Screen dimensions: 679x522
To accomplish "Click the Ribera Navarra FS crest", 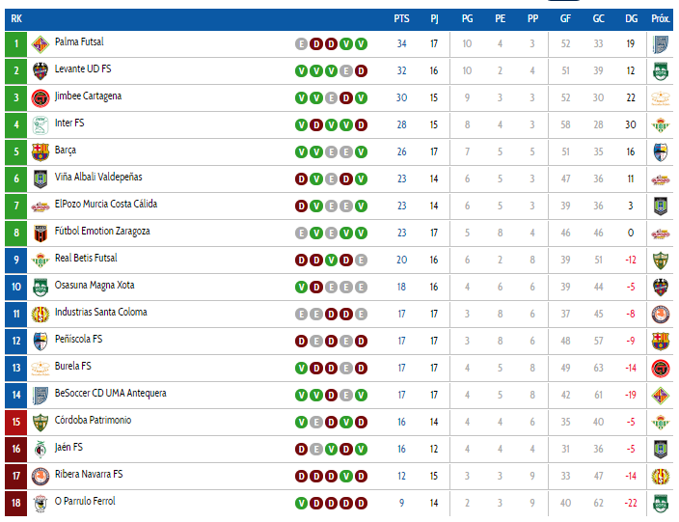I will click(x=41, y=477).
